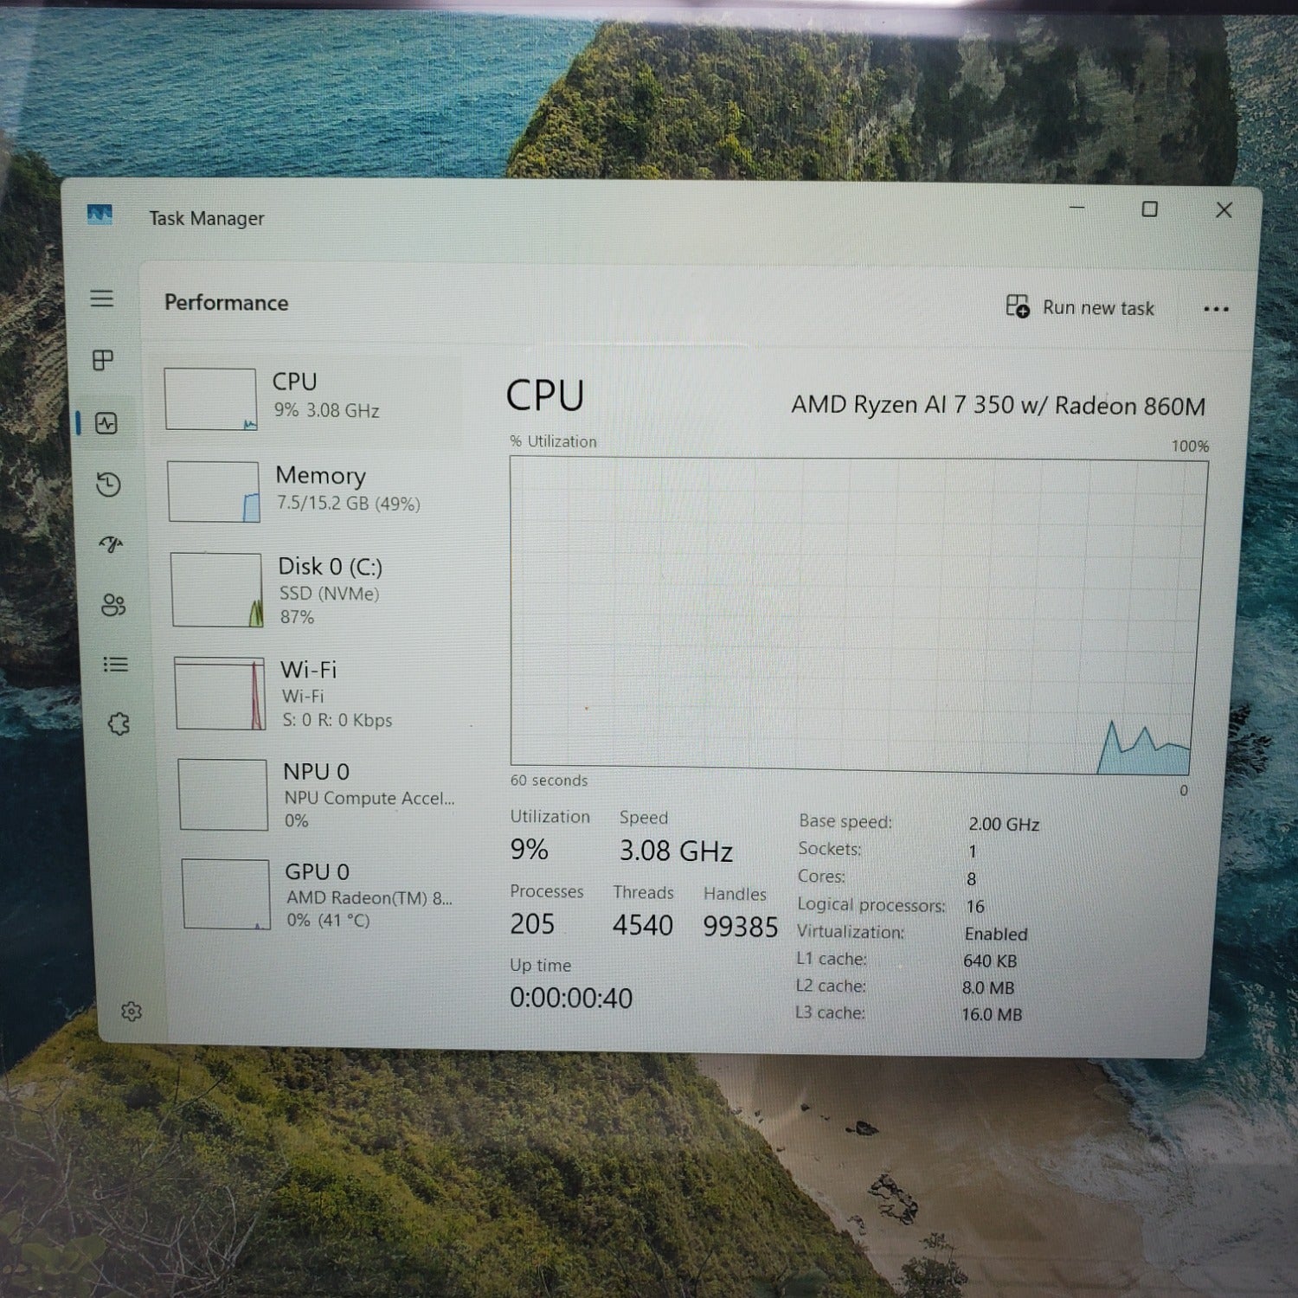This screenshot has width=1298, height=1298.
Task: Click the CPU mini graph thumbnail
Action: click(210, 399)
